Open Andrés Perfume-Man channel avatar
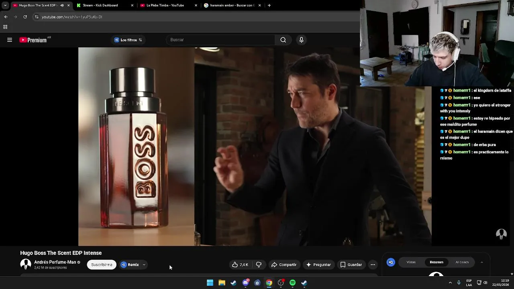 [26, 264]
